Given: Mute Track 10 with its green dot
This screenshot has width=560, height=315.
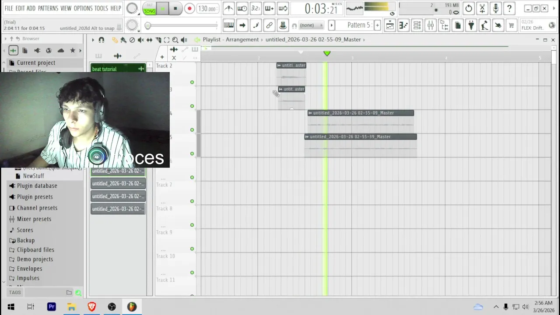Looking at the screenshot, I should click(x=192, y=273).
